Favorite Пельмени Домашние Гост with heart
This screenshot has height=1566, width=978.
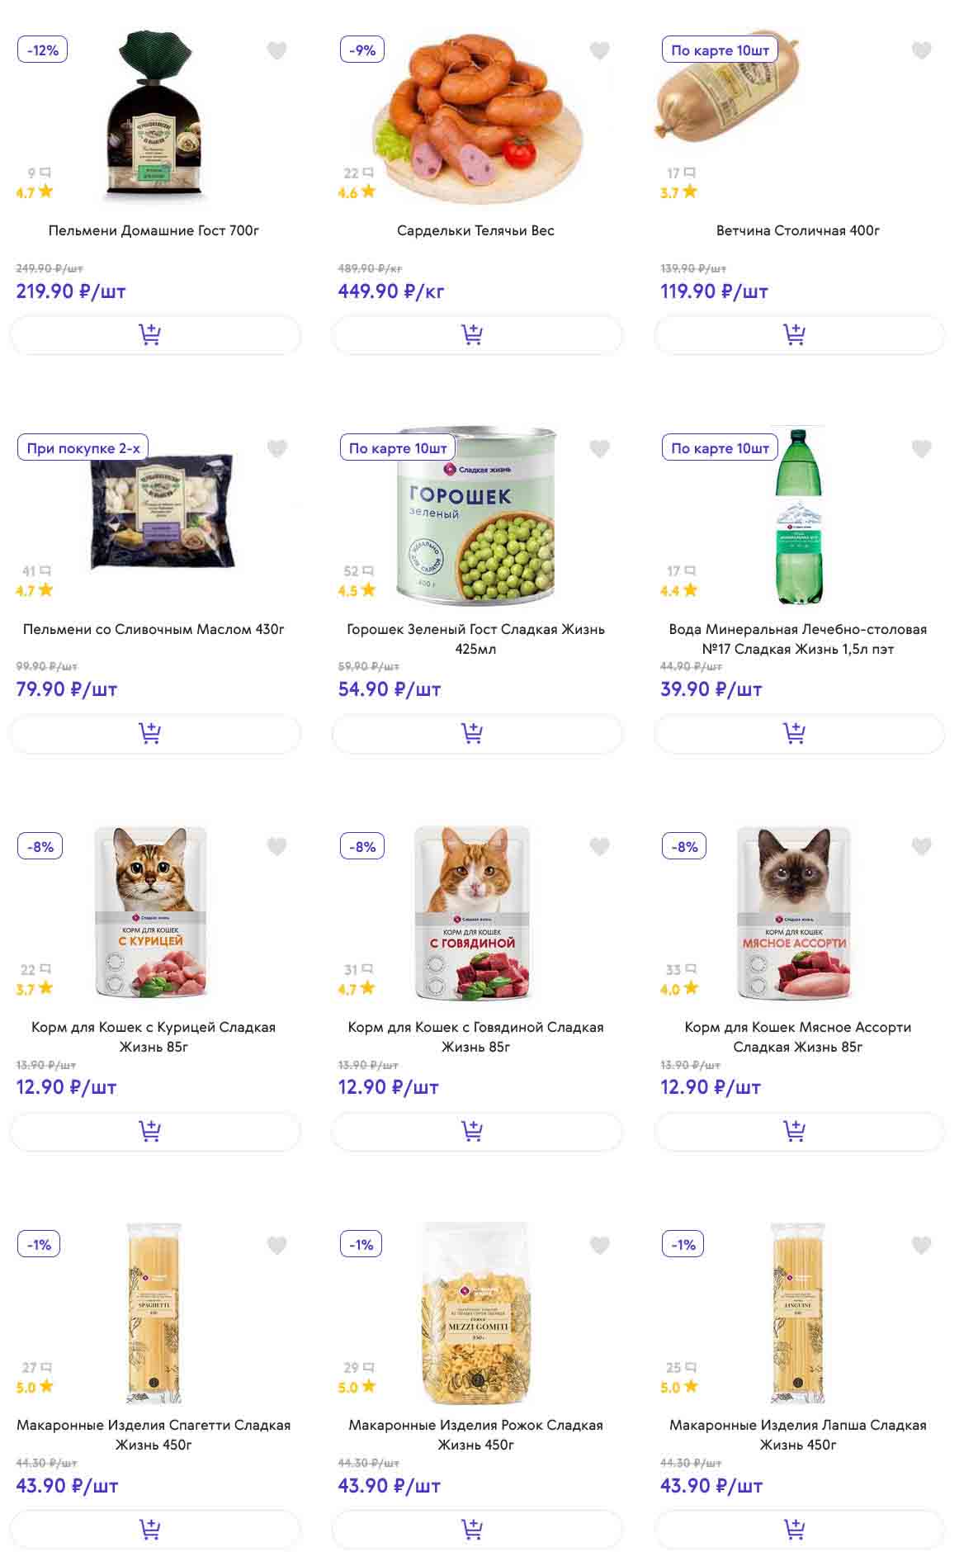click(277, 51)
